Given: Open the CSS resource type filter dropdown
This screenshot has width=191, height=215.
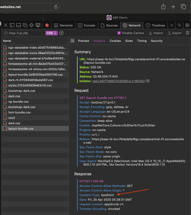Looking at the screenshot, I should tap(52, 33).
